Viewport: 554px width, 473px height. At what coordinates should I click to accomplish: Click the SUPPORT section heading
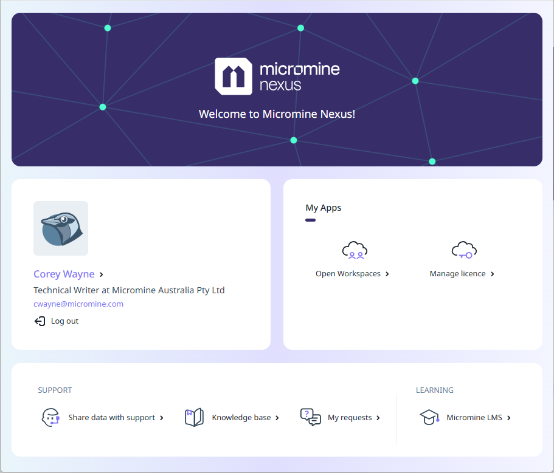55,390
